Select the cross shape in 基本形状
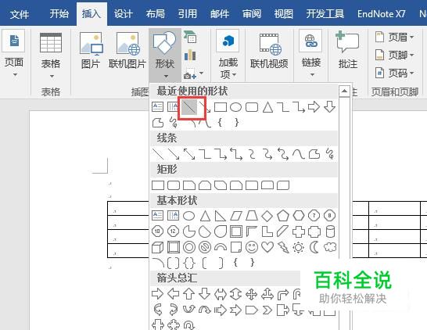Screen dimensions: 427x330 pyautogui.click(x=299, y=231)
